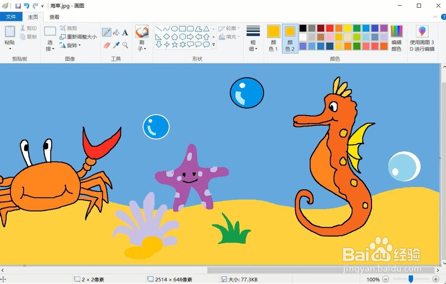Click the zoom slider handle
The height and width of the screenshot is (284, 446).
click(x=411, y=280)
